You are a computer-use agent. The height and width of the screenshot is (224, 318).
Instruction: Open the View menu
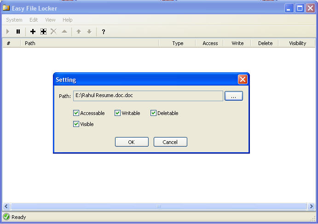click(50, 20)
